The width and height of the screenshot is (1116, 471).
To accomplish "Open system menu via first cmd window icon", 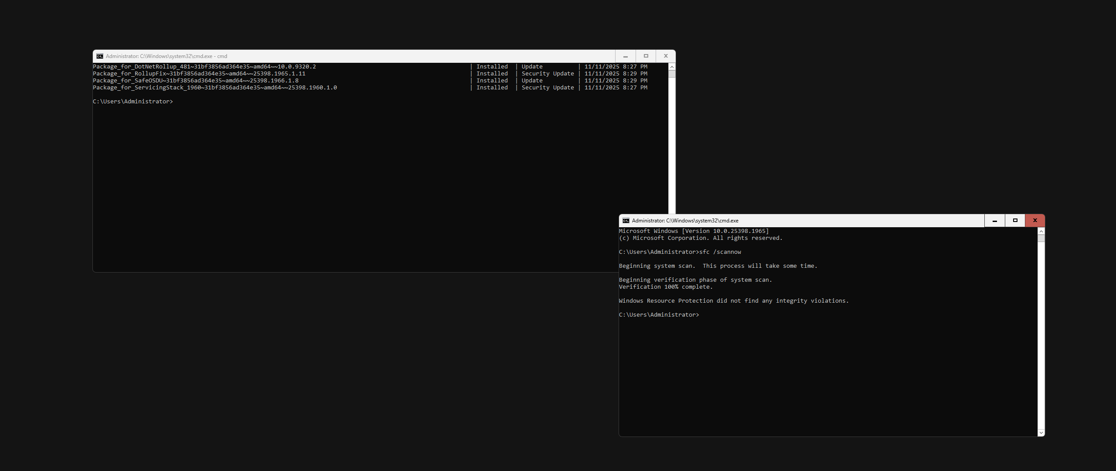I will [100, 56].
